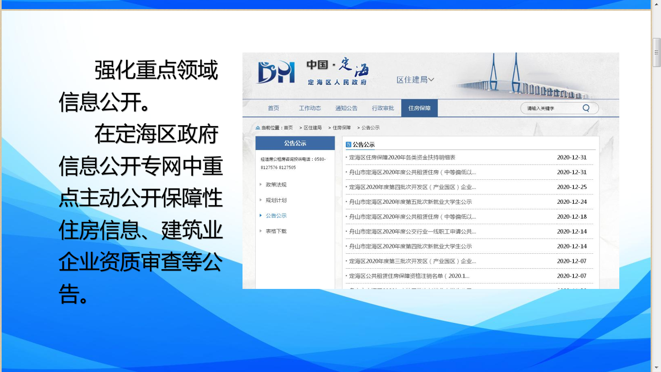The height and width of the screenshot is (372, 661).
Task: Open 定海区住房保障2020年各类资金扶持明细表 link
Action: pyautogui.click(x=402, y=157)
